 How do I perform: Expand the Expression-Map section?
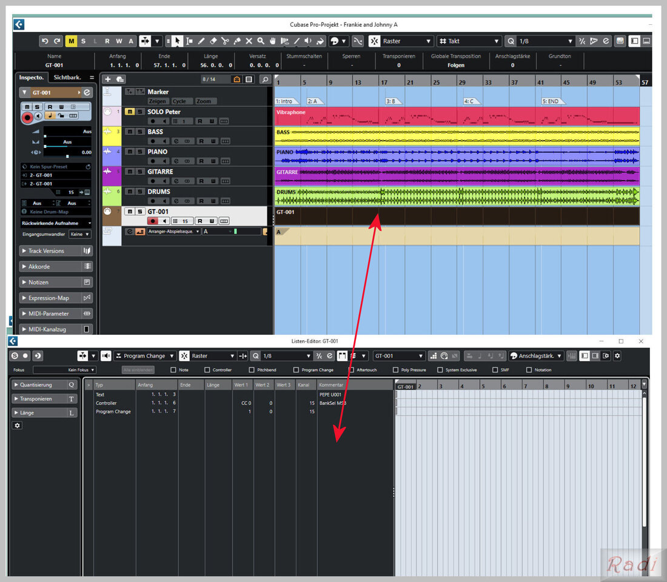point(56,298)
